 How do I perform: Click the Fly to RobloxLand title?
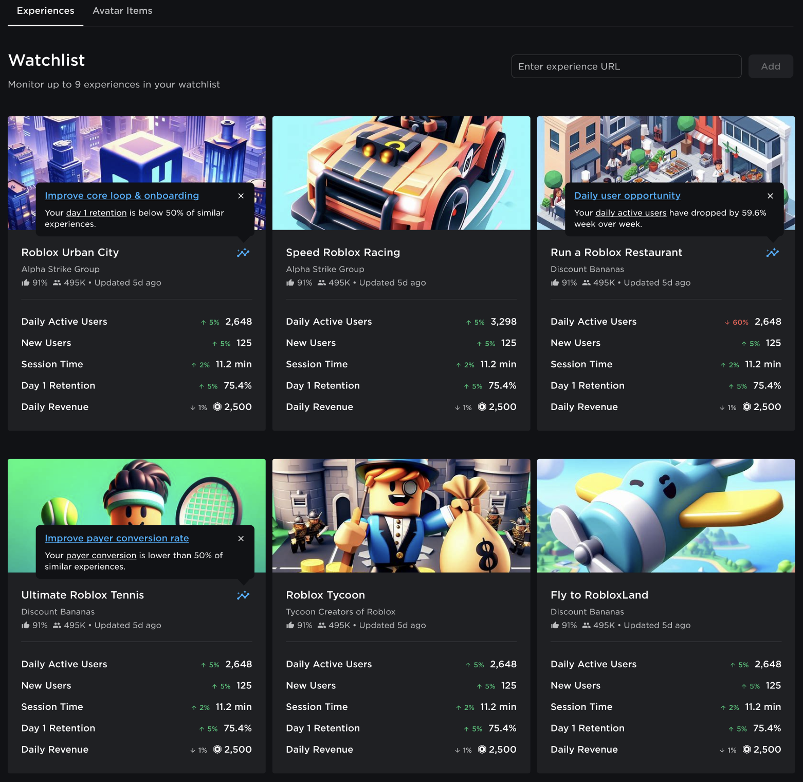(599, 595)
